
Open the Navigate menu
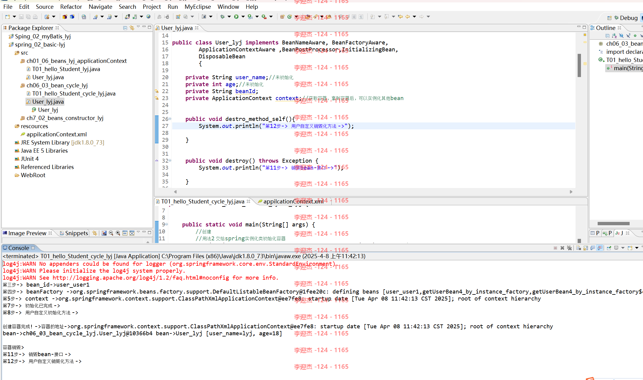100,7
